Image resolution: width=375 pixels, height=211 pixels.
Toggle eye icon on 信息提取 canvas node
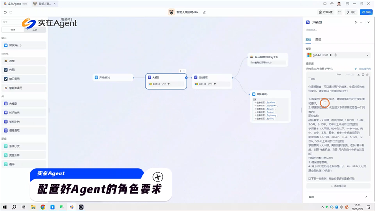[x=215, y=84]
